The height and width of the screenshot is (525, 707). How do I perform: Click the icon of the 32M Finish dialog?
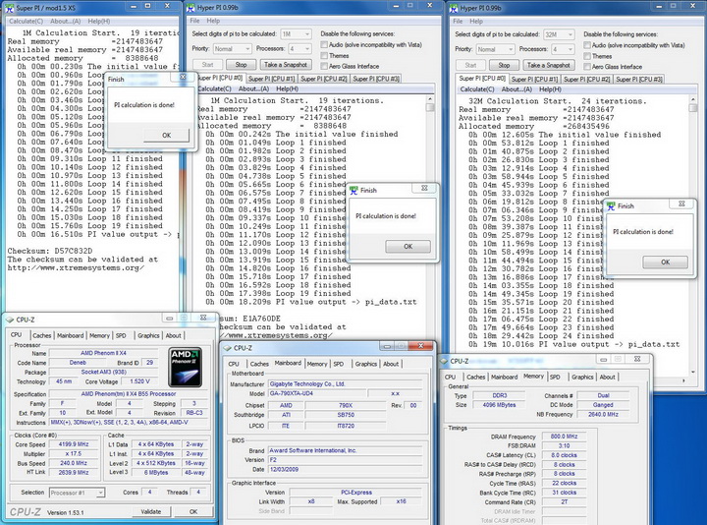(x=611, y=205)
